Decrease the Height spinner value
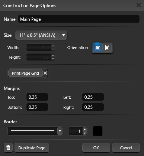The width and height of the screenshot is (144, 156). 53,59
